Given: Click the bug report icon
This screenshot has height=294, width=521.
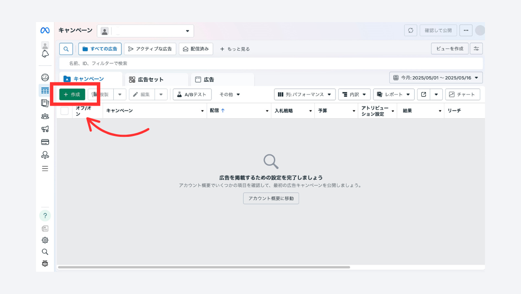Looking at the screenshot, I should click(45, 263).
